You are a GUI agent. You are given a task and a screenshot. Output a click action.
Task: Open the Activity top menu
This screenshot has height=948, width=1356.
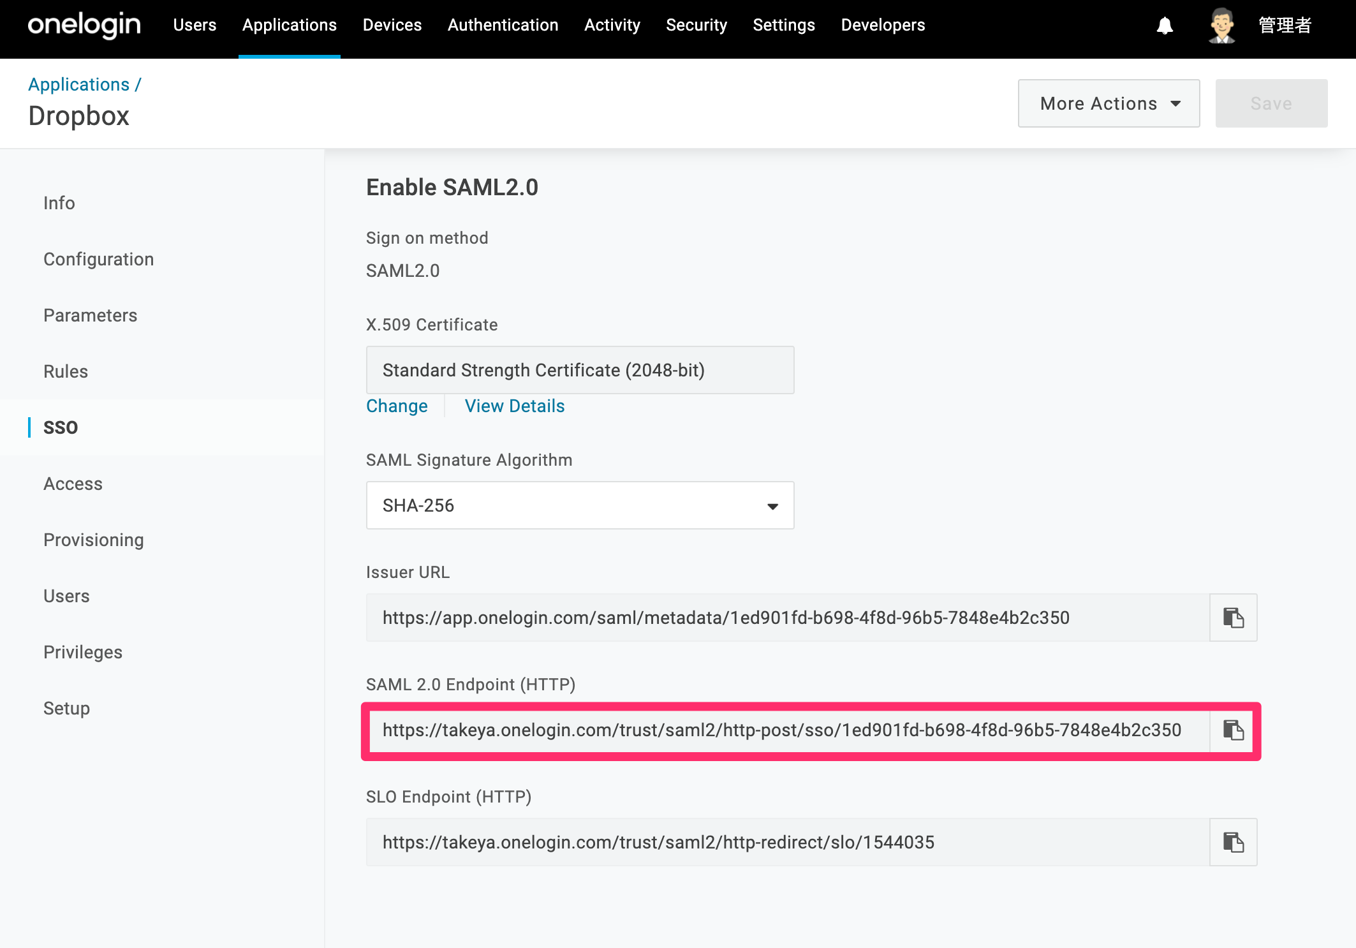coord(612,26)
